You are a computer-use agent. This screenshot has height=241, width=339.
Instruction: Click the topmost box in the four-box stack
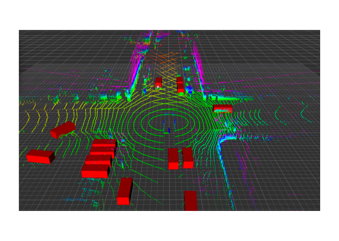[105, 143]
